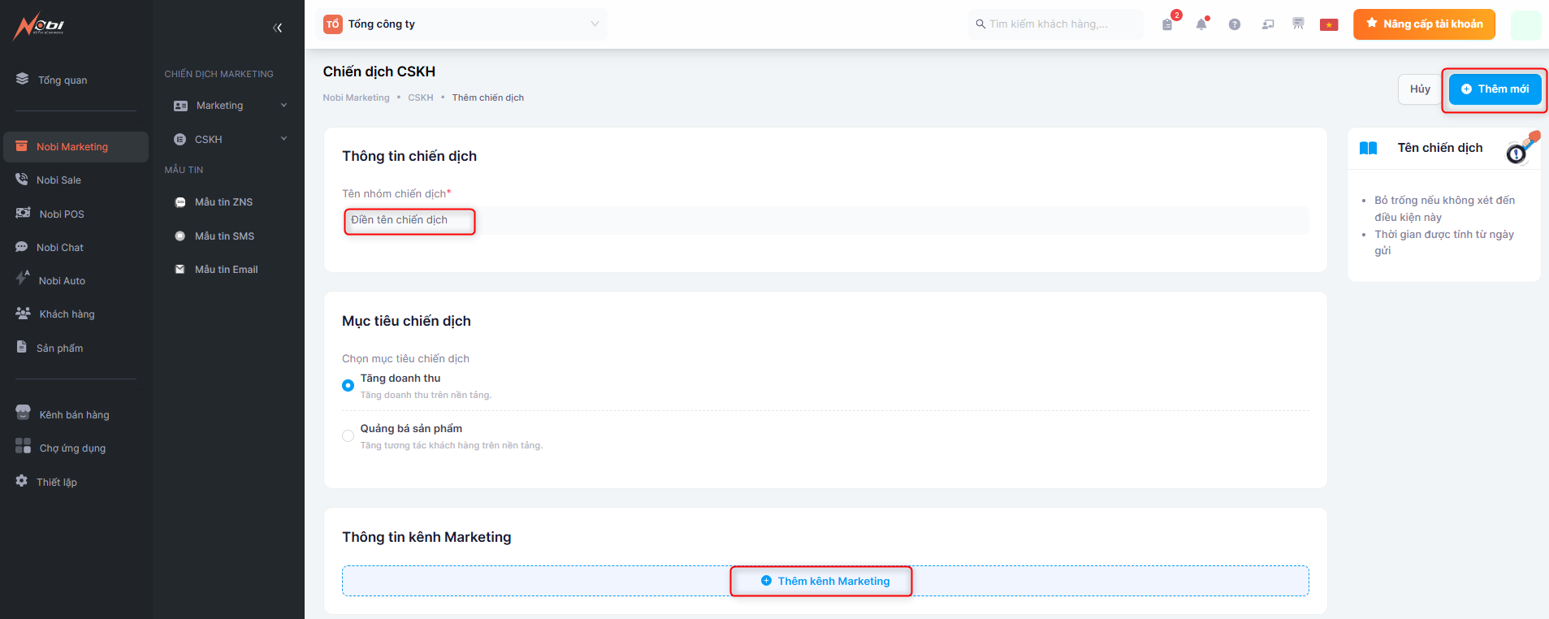Image resolution: width=1549 pixels, height=619 pixels.
Task: Collapse the sidebar with double-chevron icon
Action: tap(278, 28)
